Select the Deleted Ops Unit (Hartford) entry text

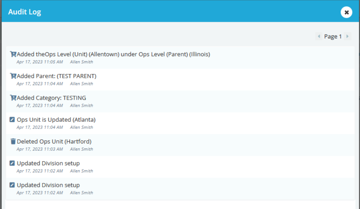point(54,141)
